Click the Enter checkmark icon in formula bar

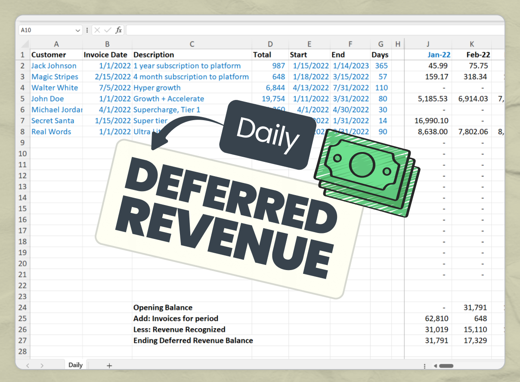pos(108,30)
